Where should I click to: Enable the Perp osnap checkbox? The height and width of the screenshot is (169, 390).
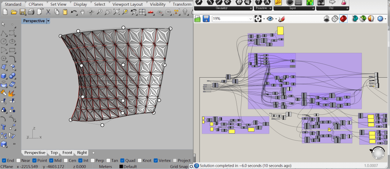[93, 160]
